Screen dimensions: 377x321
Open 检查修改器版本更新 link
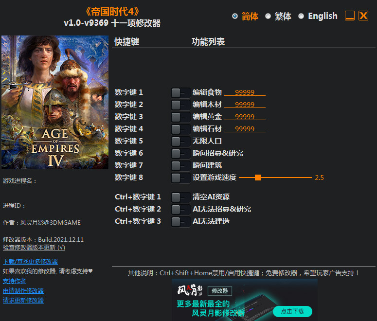(x=34, y=248)
